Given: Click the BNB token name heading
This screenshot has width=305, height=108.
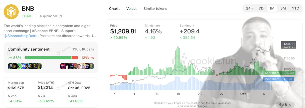Looking at the screenshot, I should coord(27,8).
